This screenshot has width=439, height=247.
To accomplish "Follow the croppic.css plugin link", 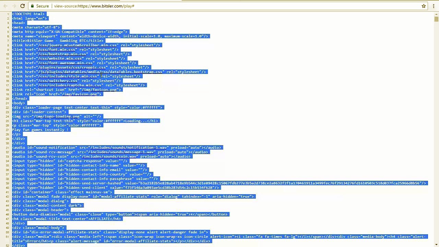I will point(72,67).
